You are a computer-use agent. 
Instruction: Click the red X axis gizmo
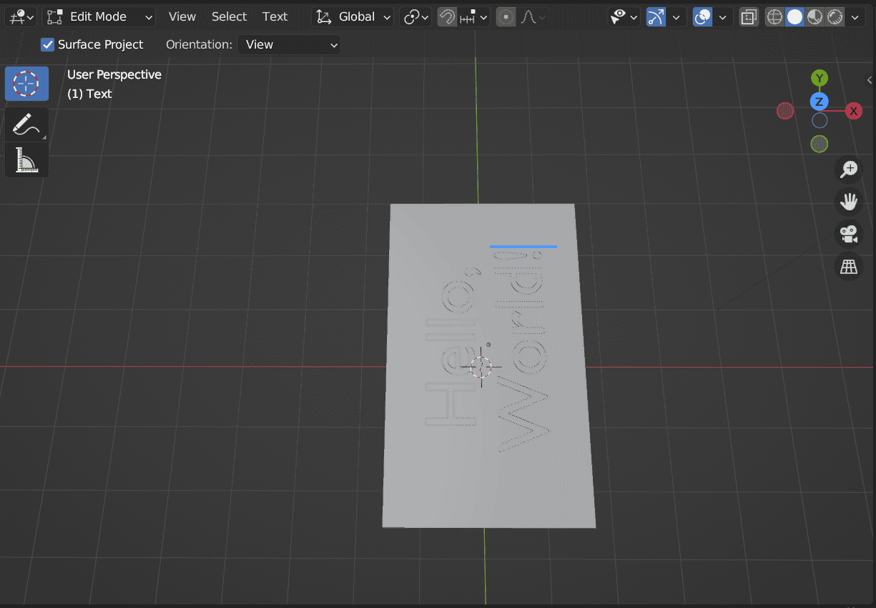(853, 111)
